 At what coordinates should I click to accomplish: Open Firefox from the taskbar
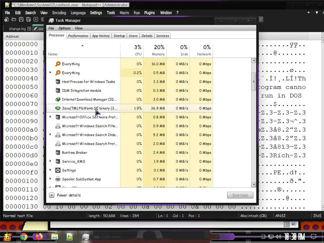click(39, 237)
